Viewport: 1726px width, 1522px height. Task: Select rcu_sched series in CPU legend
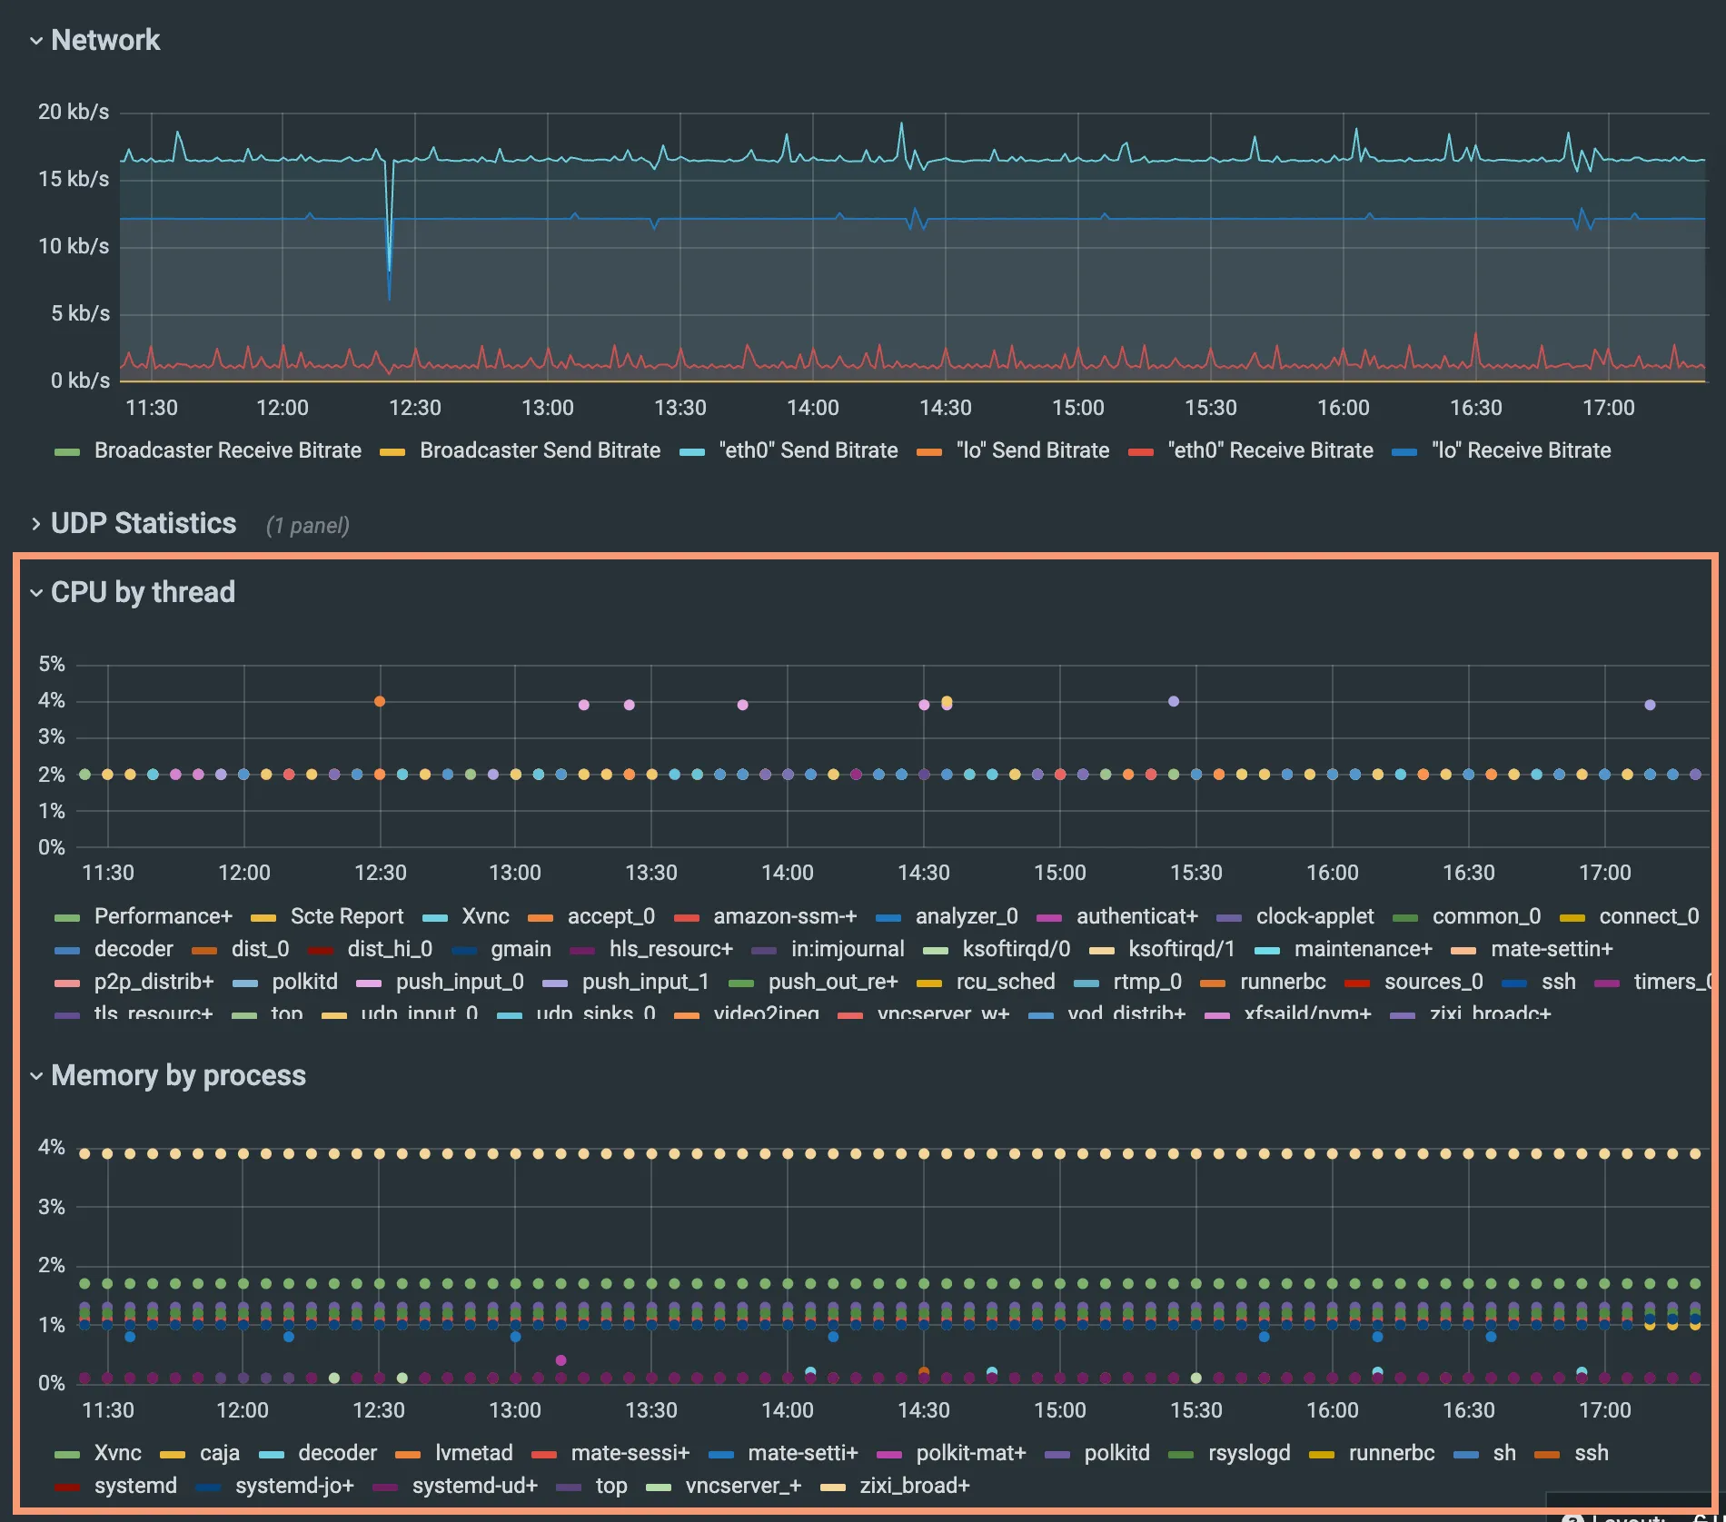point(1006,982)
